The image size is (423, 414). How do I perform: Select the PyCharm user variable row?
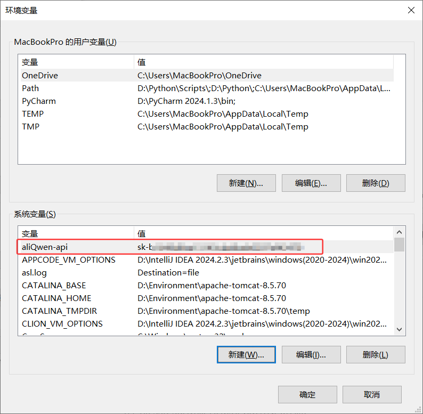click(39, 101)
